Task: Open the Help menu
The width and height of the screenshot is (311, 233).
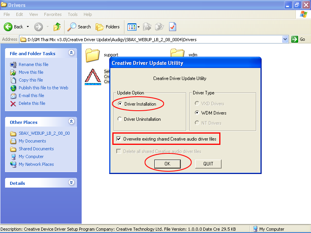Action: click(88, 14)
